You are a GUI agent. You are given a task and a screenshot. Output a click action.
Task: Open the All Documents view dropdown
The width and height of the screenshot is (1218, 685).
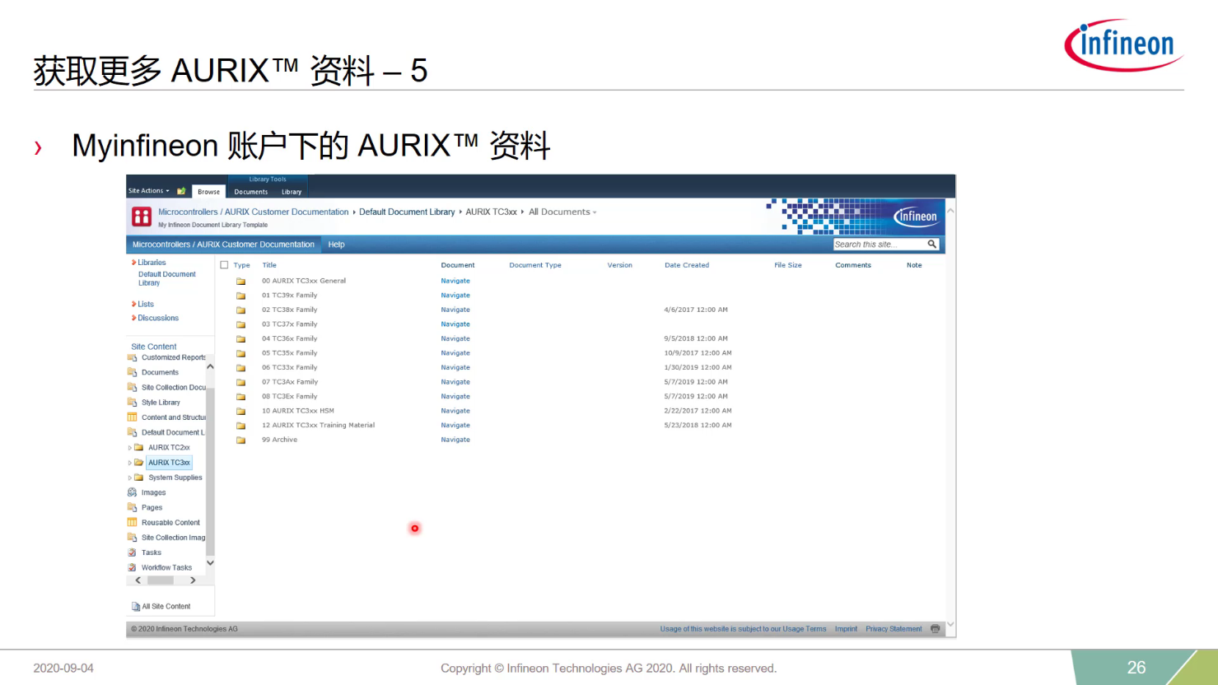[562, 212]
